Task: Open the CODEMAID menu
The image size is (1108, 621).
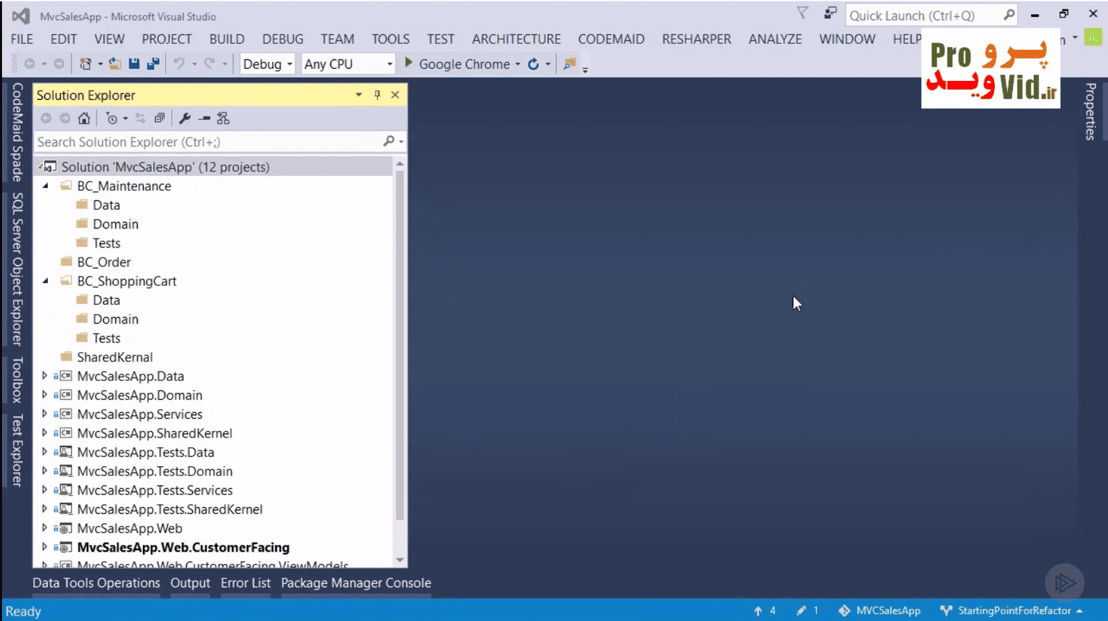Action: coord(611,39)
